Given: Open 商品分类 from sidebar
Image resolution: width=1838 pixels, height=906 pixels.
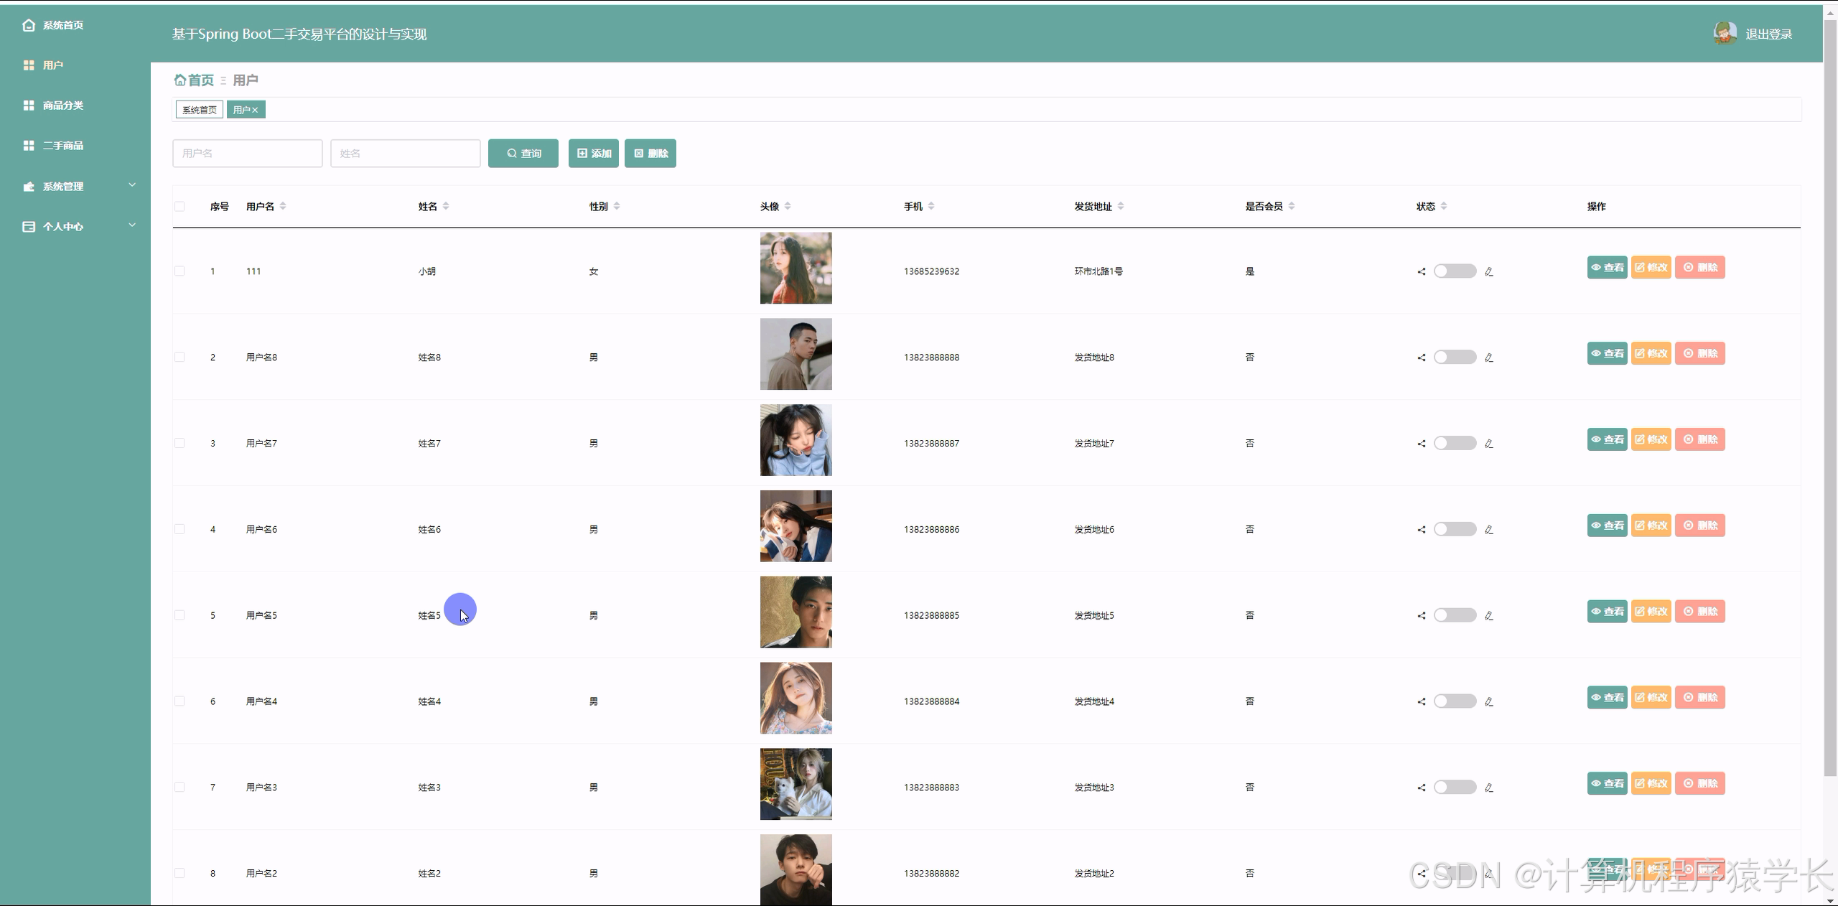Looking at the screenshot, I should (x=62, y=106).
